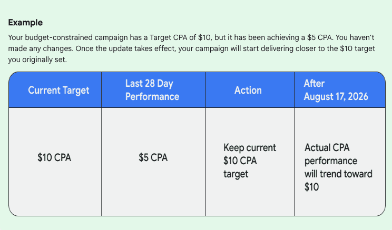Click the paragraph line starting 'Your budget-constrained campaign'
The image size is (392, 230).
(x=191, y=37)
